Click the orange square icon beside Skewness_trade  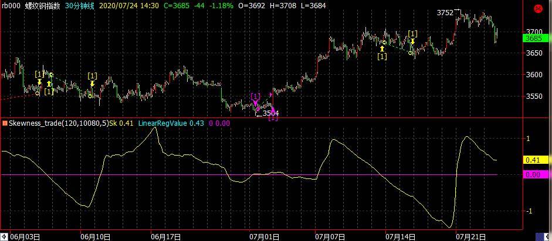click(5, 123)
